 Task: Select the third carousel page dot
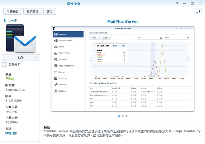[x=126, y=116]
